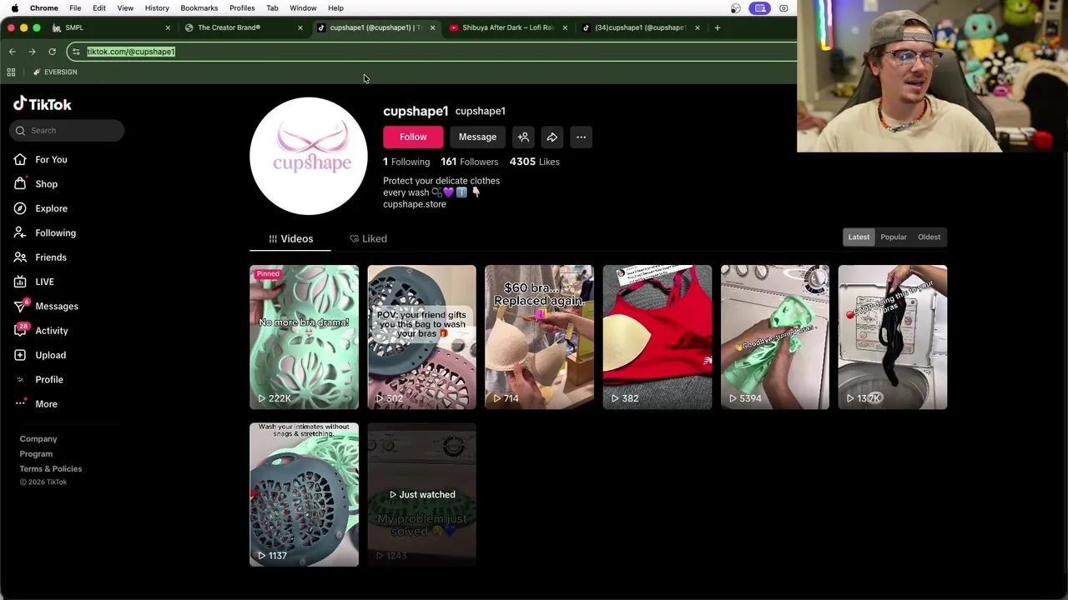Switch to The Creator Brand tab
The image size is (1068, 600).
point(242,27)
